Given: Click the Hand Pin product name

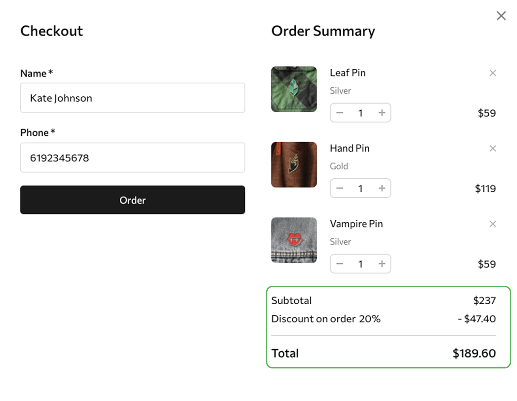Looking at the screenshot, I should pos(349,148).
